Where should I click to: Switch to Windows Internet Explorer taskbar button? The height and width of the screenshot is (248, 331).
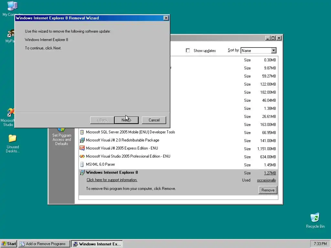pos(97,244)
